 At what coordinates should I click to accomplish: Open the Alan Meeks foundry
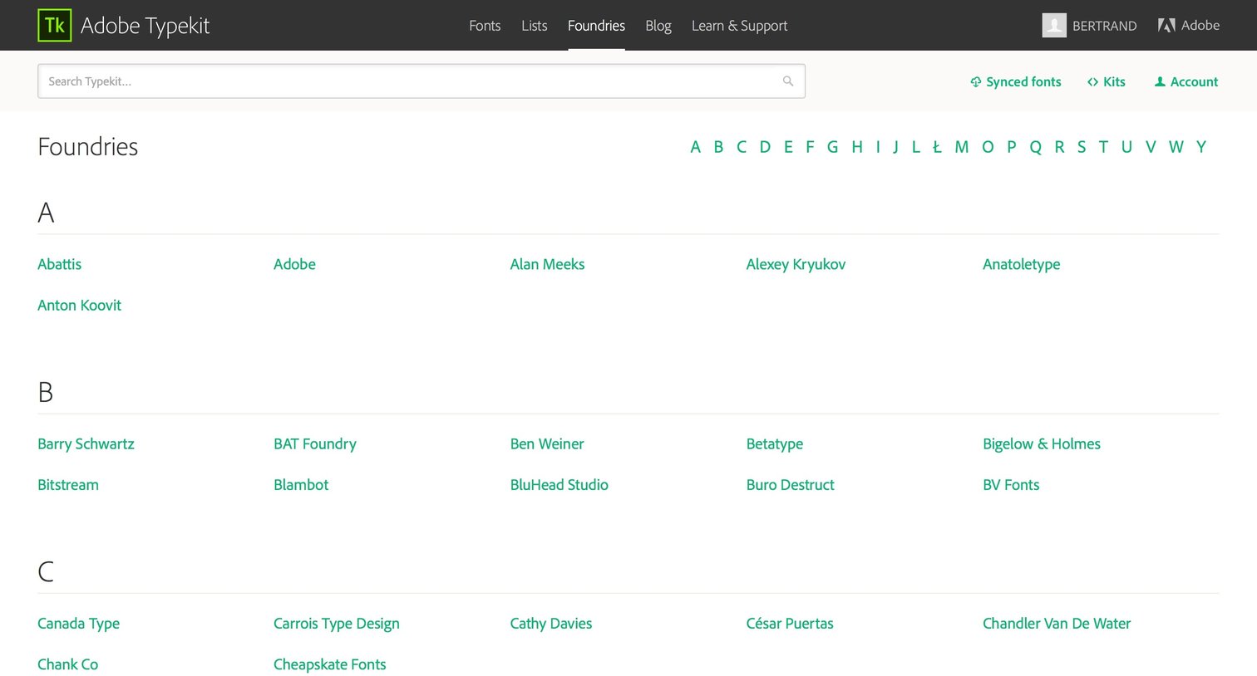pyautogui.click(x=547, y=264)
